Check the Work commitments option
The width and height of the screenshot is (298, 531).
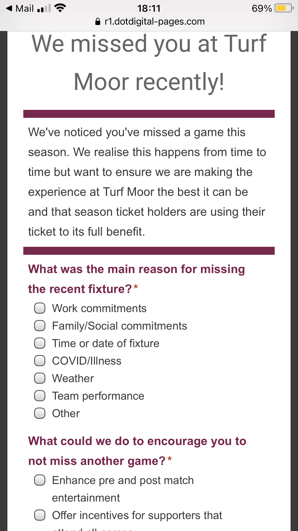point(40,308)
